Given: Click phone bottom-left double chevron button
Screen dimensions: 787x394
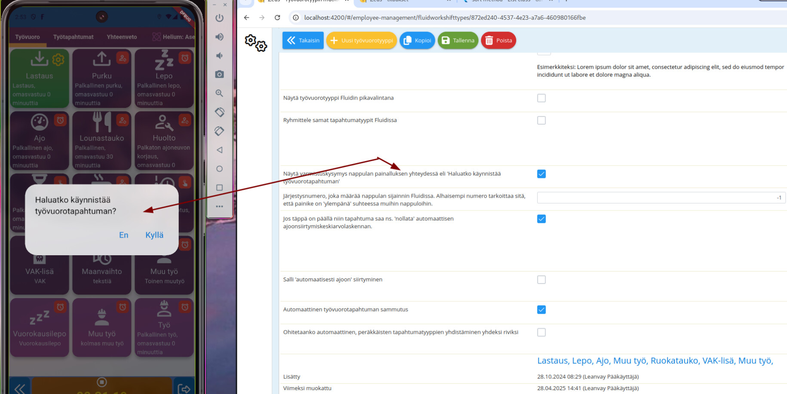Looking at the screenshot, I should [x=20, y=387].
